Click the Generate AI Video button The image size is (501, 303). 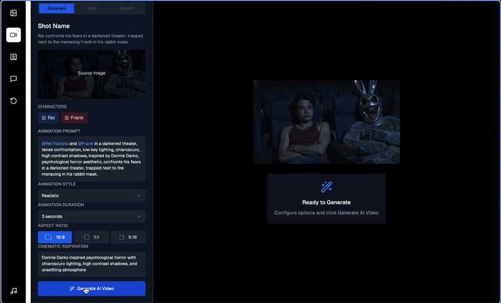pos(91,289)
